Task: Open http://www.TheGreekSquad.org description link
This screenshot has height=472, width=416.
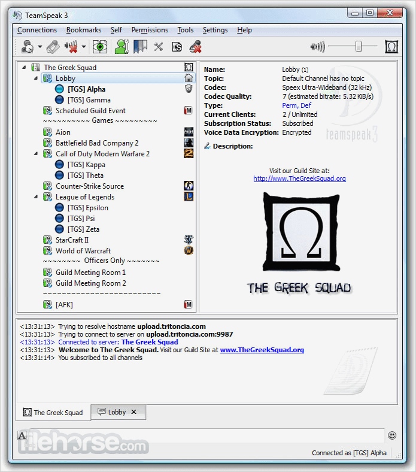Action: (300, 178)
